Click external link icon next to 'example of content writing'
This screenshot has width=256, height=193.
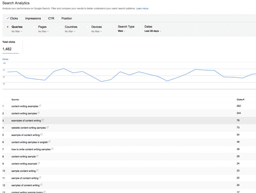coord(41,135)
